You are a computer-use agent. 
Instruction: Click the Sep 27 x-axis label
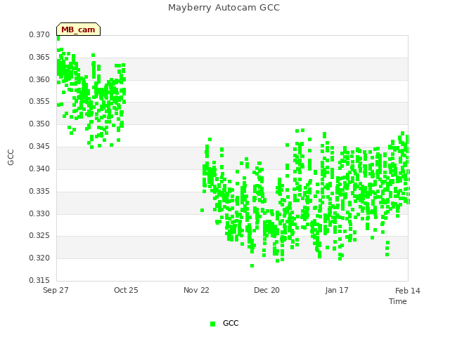click(x=56, y=290)
